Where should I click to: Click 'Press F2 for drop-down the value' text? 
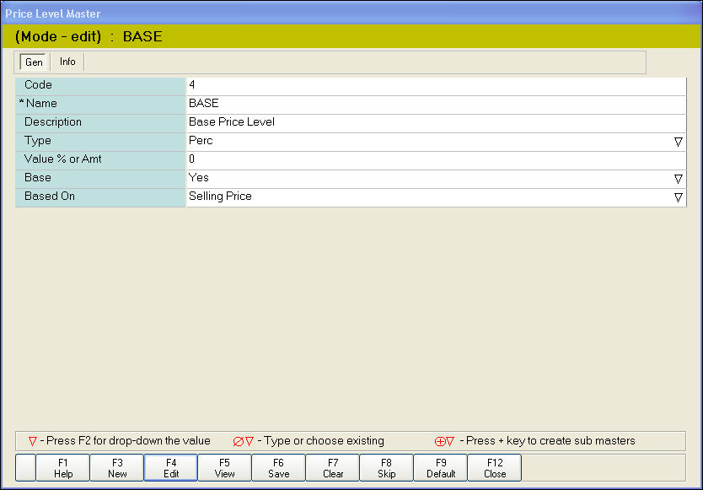(128, 441)
